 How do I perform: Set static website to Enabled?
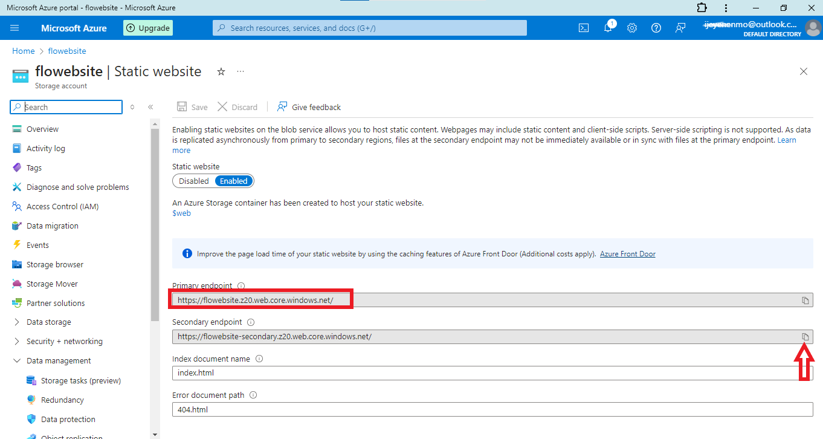pos(234,181)
